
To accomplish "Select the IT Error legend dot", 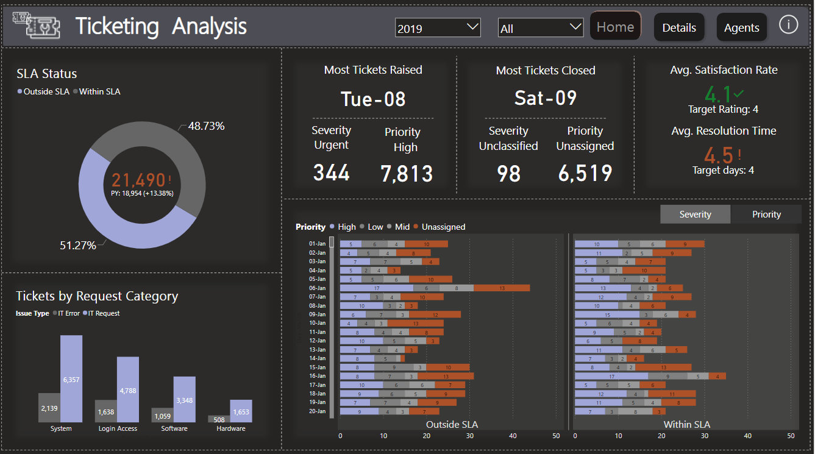I will point(55,313).
